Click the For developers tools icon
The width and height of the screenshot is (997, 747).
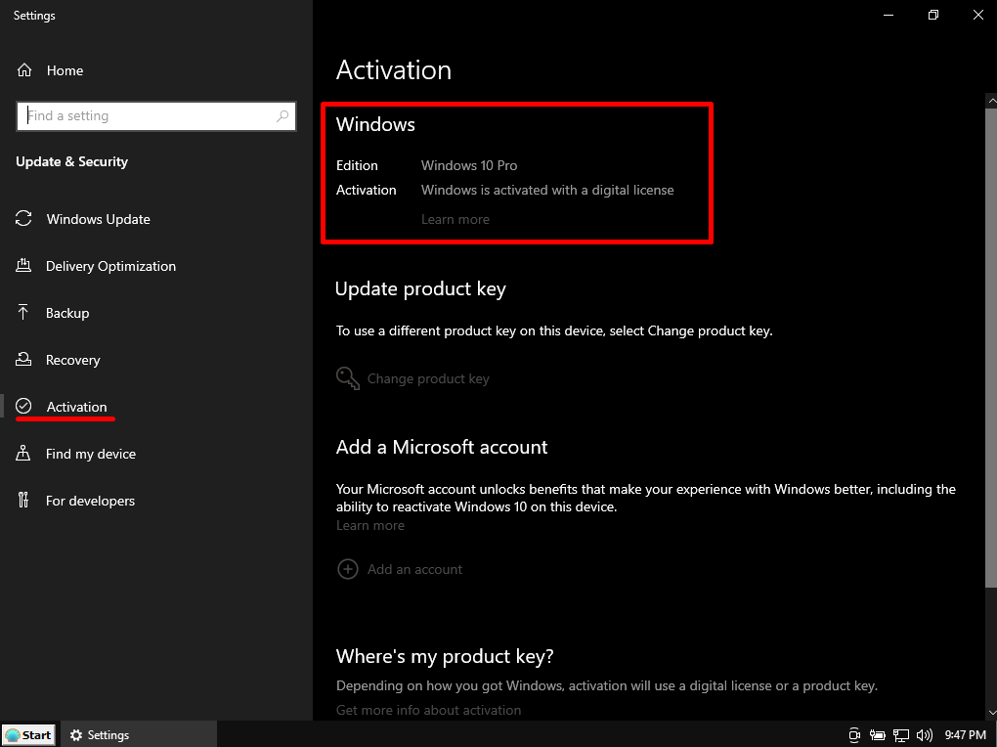pos(23,501)
